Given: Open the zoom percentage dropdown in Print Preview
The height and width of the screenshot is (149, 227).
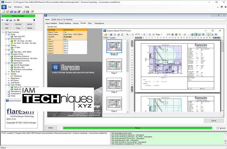Looking at the screenshot, I should (x=141, y=35).
